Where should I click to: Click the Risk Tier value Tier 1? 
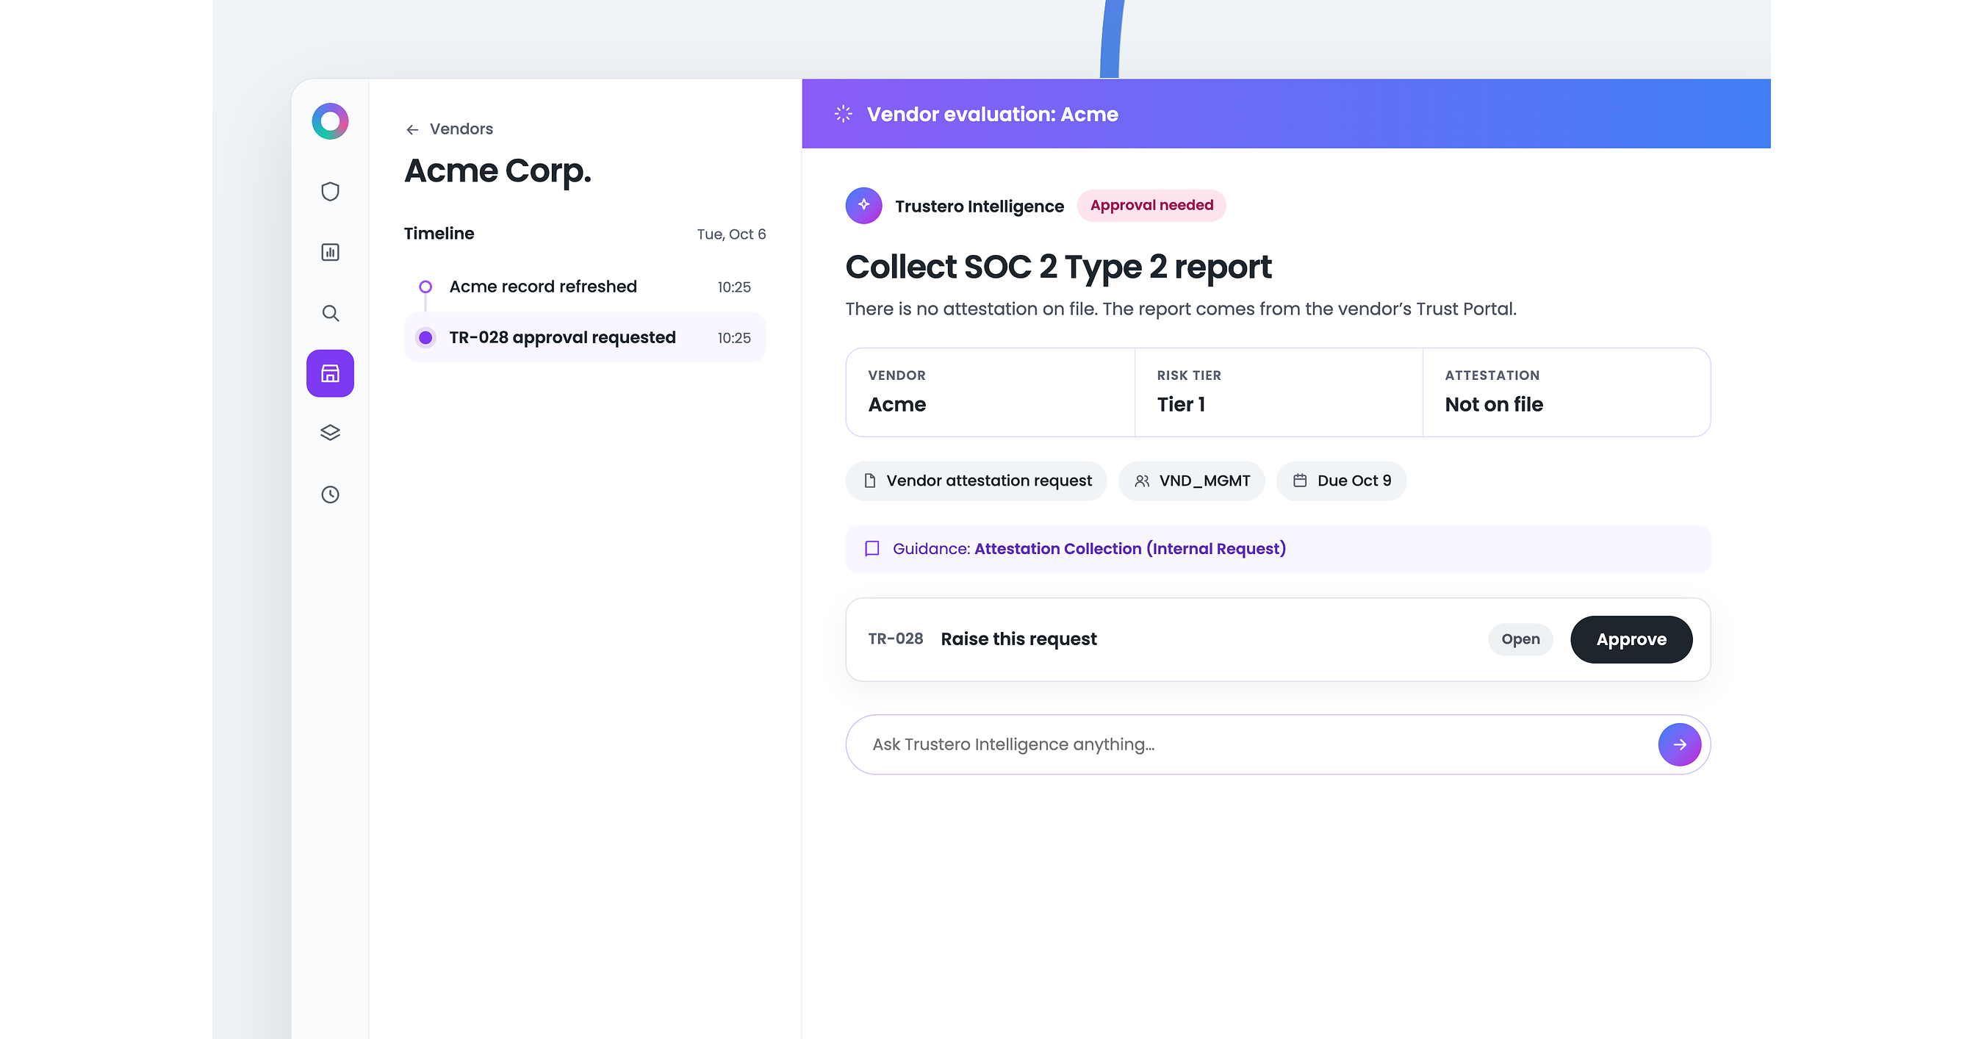tap(1181, 404)
